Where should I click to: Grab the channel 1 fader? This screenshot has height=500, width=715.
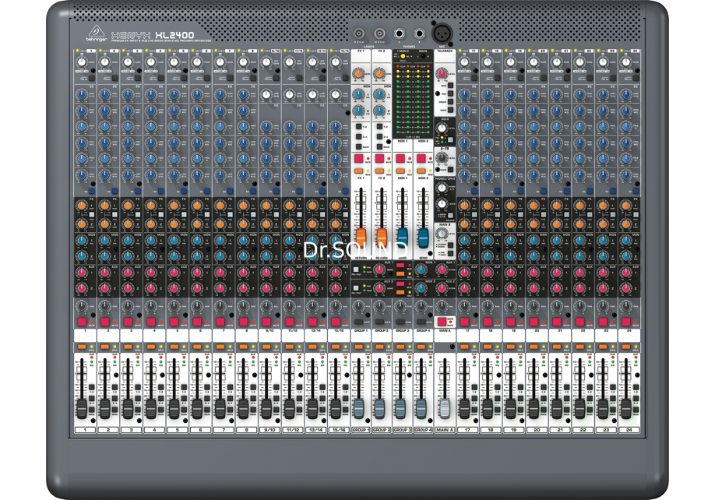[x=82, y=408]
